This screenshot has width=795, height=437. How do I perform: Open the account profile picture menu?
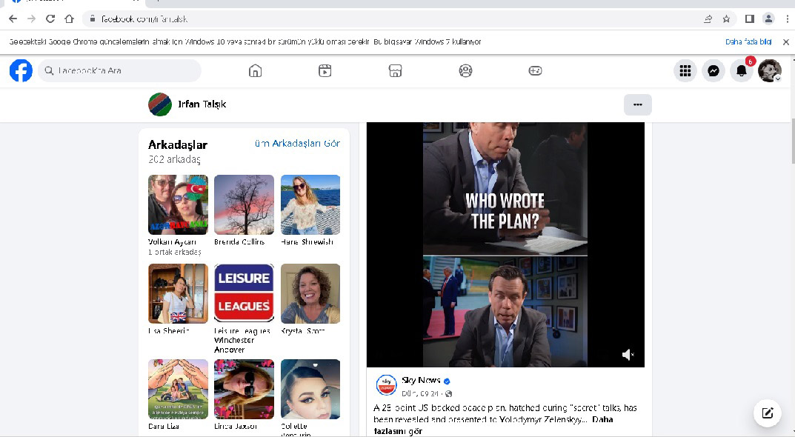click(769, 71)
